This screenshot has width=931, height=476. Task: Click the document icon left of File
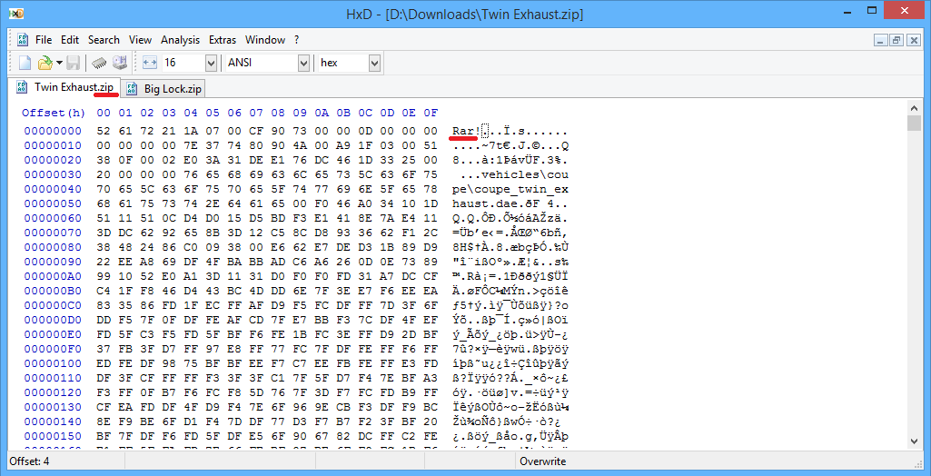23,40
